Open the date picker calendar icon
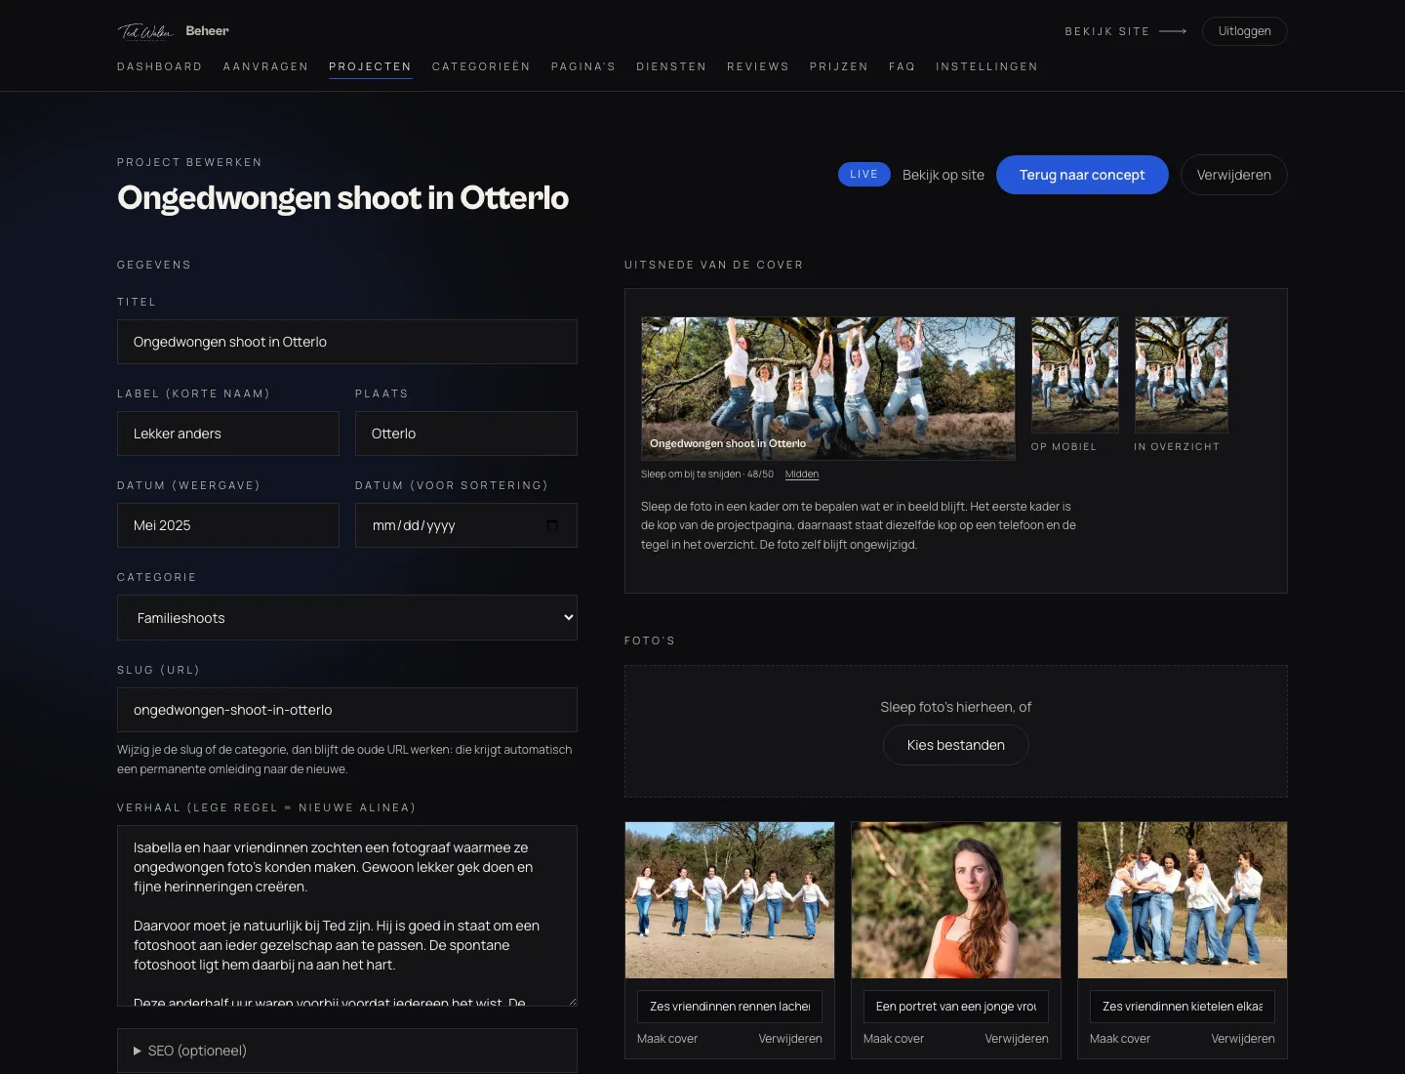The height and width of the screenshot is (1074, 1405). click(x=552, y=525)
